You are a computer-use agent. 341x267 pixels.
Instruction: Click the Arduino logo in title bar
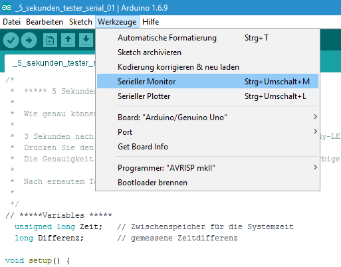7,8
